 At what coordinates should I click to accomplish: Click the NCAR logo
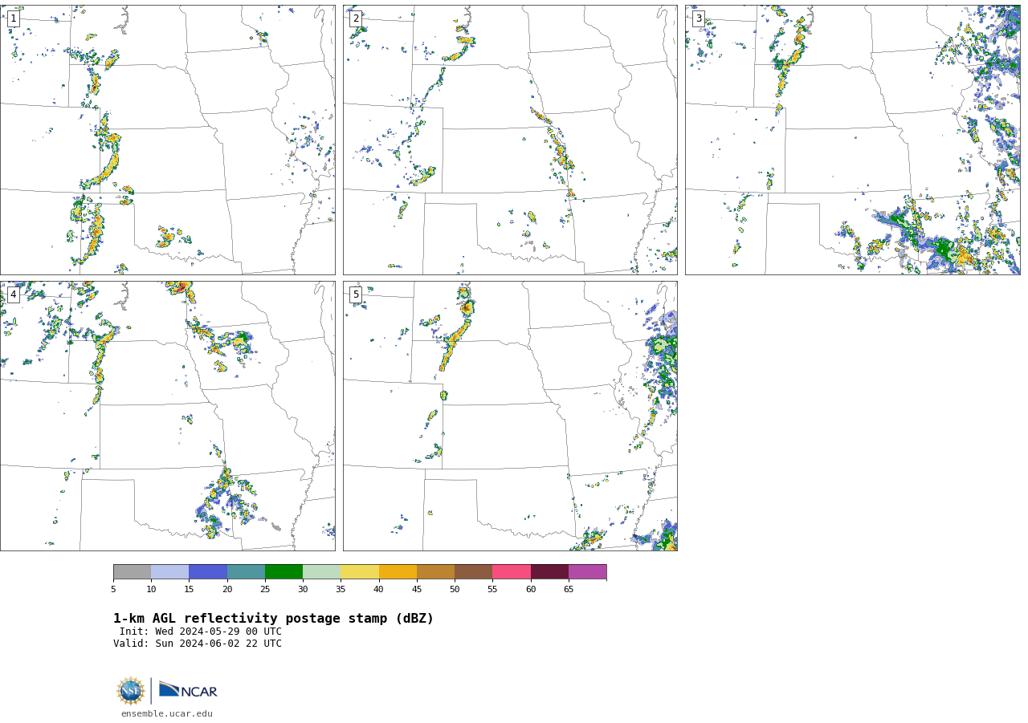click(x=188, y=690)
